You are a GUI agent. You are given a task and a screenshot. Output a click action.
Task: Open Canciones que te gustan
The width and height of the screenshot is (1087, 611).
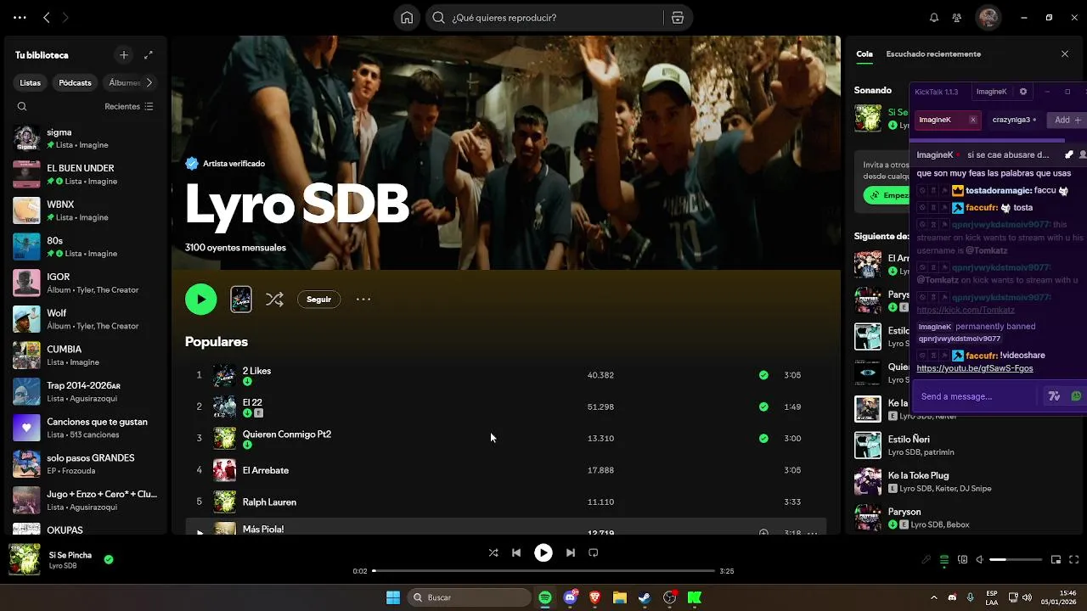point(85,428)
